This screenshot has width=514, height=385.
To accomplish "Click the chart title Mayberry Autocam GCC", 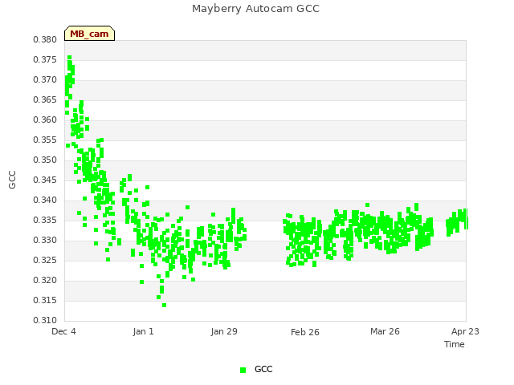I will (255, 9).
